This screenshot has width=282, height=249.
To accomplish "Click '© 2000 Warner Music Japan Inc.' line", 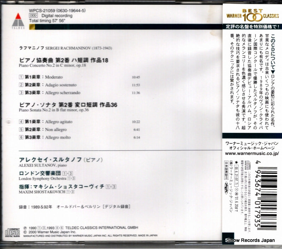I will tap(50, 232).
